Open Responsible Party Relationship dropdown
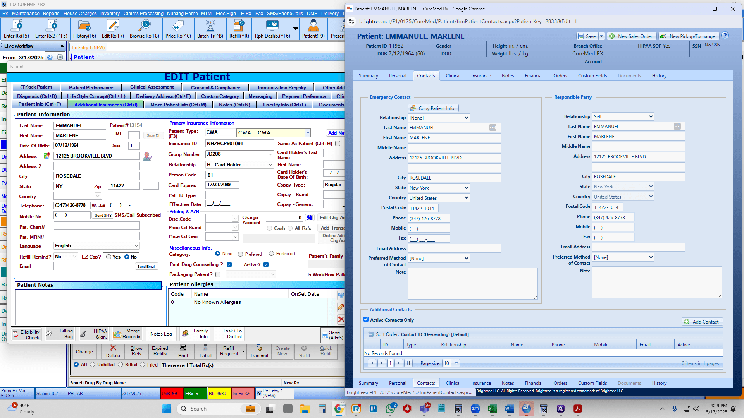This screenshot has width=744, height=418. coord(623,116)
